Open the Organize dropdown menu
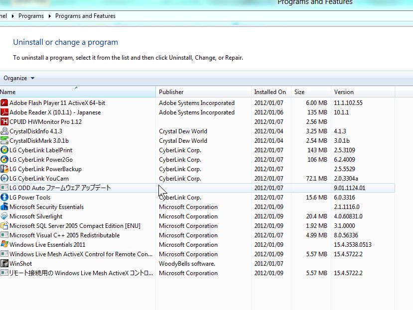 pos(19,78)
